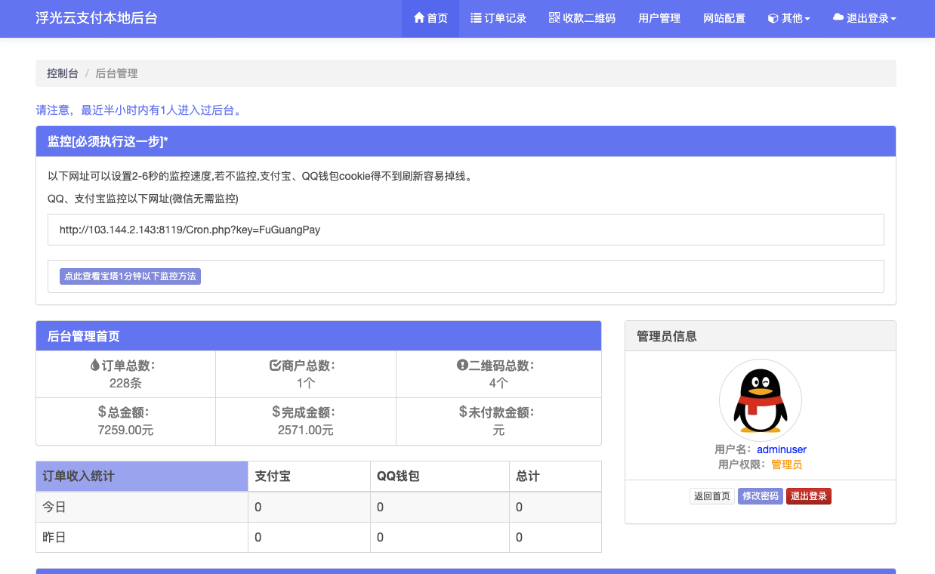Open the 网站配置 menu item
Screen dimensions: 935x574
724,18
